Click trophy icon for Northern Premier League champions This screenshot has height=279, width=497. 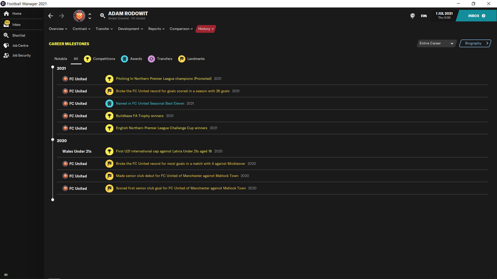(x=109, y=79)
